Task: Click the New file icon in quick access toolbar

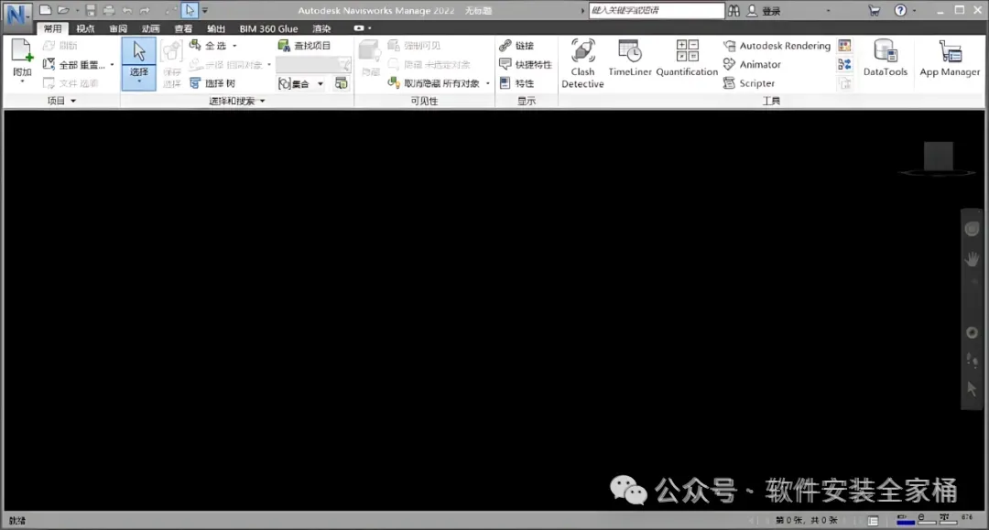Action: 46,10
